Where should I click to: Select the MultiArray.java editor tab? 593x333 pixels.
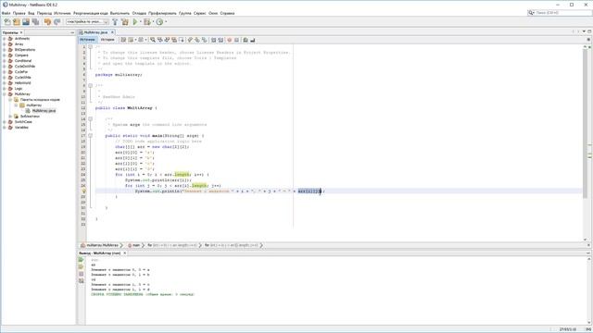(x=95, y=32)
